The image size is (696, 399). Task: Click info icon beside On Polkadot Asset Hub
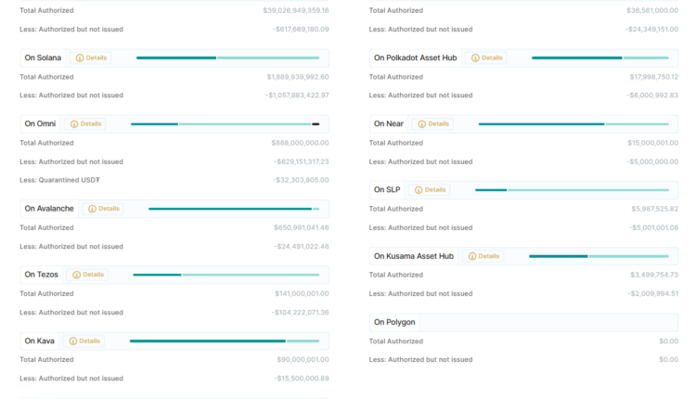(476, 58)
